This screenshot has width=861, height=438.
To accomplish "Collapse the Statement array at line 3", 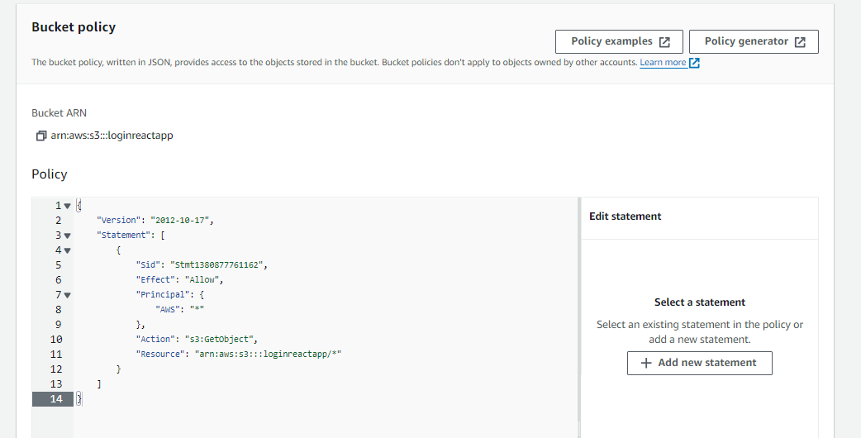I will [x=67, y=236].
